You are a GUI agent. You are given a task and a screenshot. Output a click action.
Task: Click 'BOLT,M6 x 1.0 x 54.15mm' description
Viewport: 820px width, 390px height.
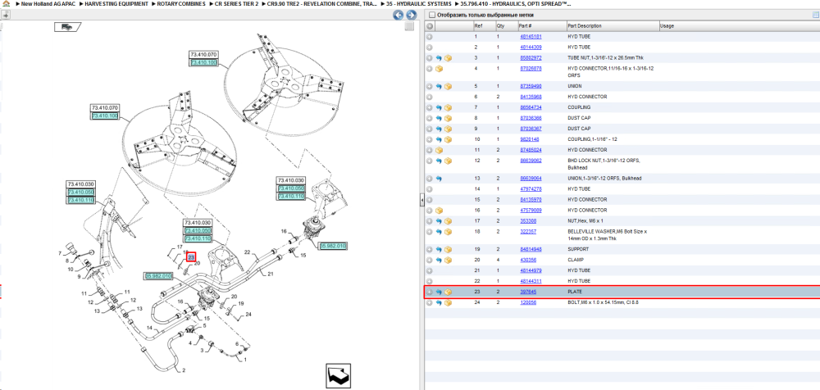coord(603,302)
